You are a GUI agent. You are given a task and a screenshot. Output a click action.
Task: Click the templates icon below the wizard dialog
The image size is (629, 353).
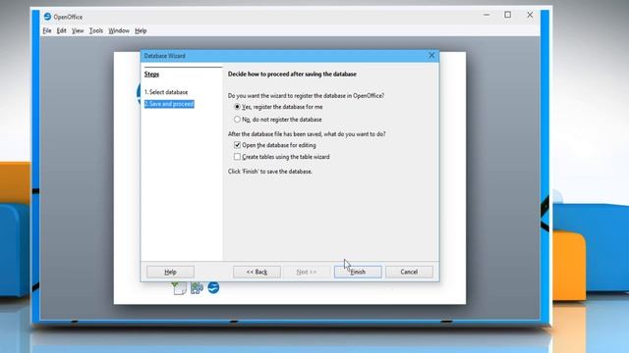[179, 287]
